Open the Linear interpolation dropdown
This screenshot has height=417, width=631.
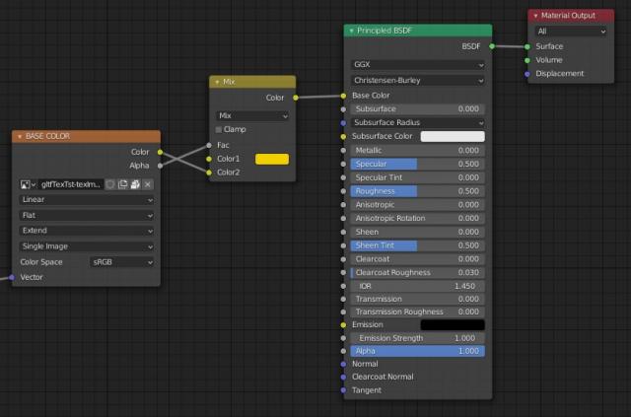(x=87, y=200)
